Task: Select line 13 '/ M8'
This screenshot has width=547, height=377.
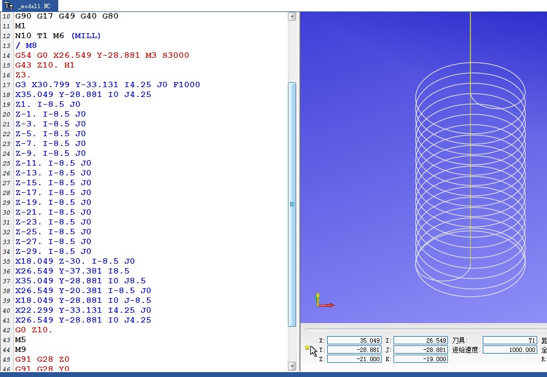Action: click(26, 45)
